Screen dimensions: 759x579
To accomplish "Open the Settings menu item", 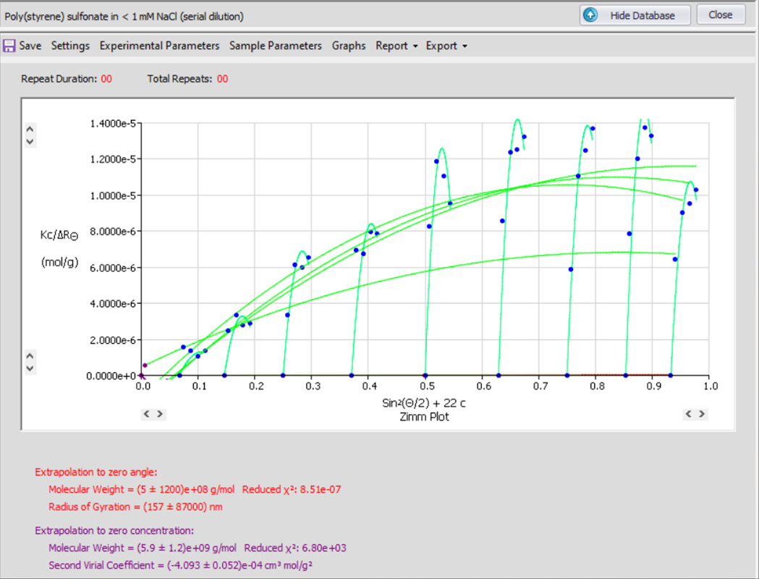I will (70, 46).
